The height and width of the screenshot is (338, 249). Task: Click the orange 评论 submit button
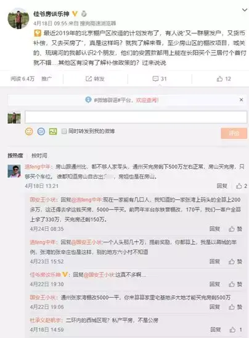234,133
